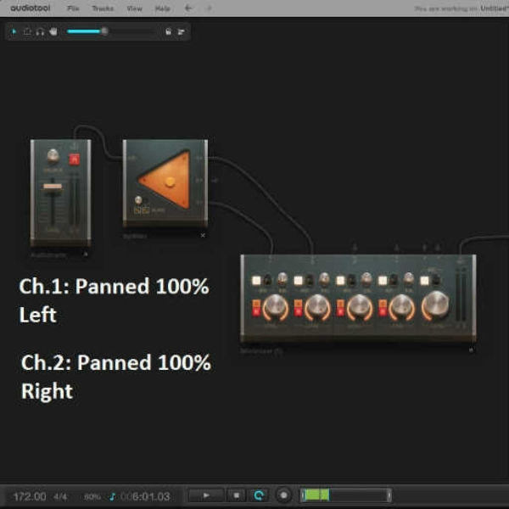The width and height of the screenshot is (509, 509).
Task: Click Minimixer channel 3 small pan knob
Action: (366, 278)
